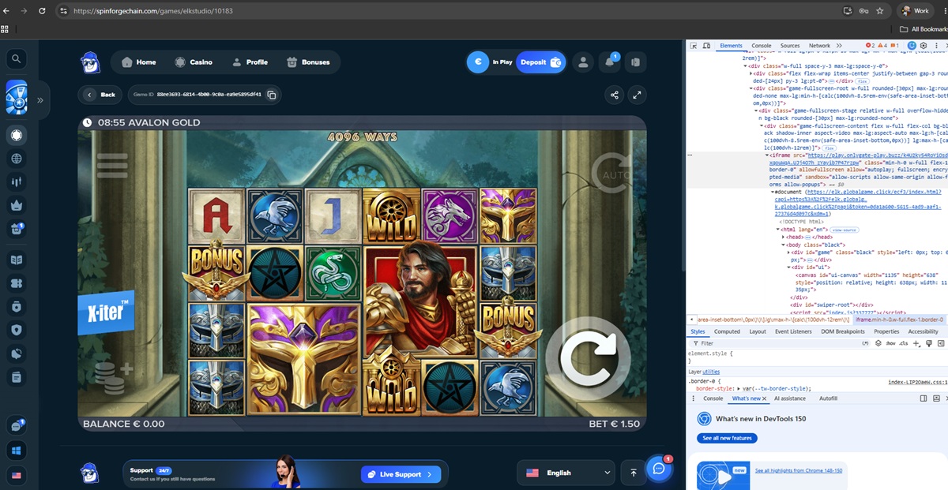Switch to DevTools Network tab
This screenshot has height=490, width=948.
[x=819, y=46]
